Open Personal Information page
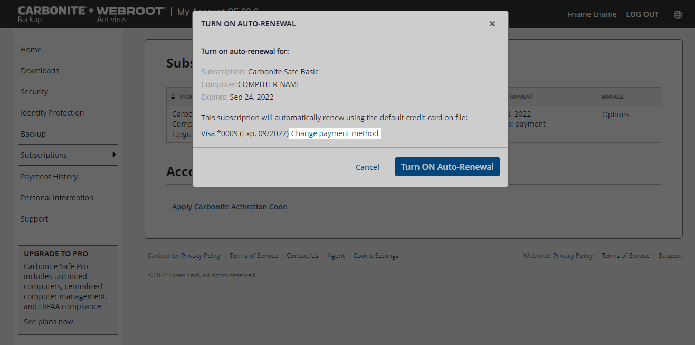This screenshot has width=695, height=345. tap(57, 198)
